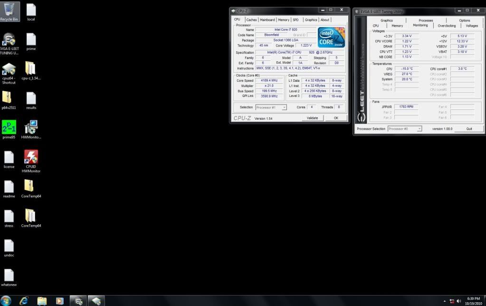
Task: Open the Memory tab in CPU-Z
Action: pos(284,20)
